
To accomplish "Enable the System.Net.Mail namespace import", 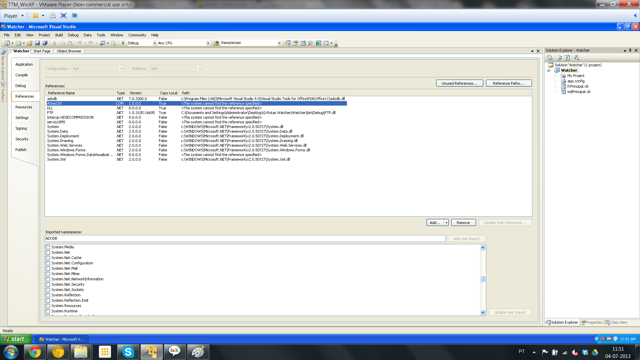I will click(x=48, y=269).
